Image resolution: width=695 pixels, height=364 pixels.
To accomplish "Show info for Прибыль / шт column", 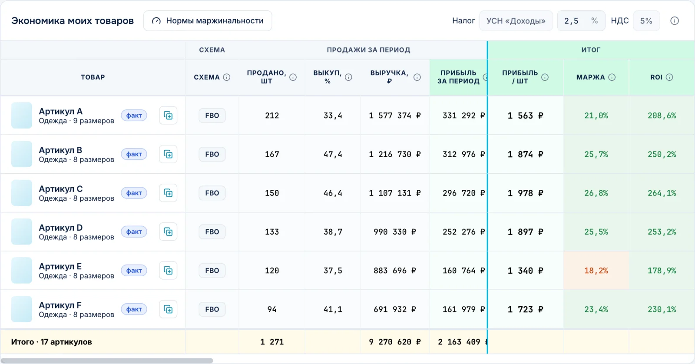I will [545, 77].
